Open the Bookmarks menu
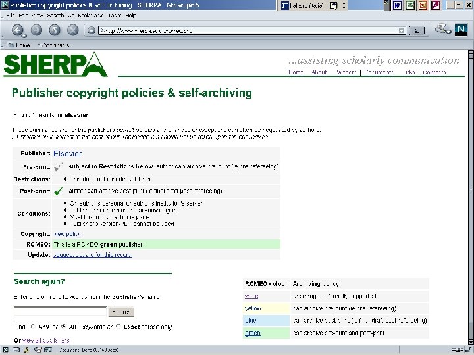474x355 pixels. pos(91,16)
